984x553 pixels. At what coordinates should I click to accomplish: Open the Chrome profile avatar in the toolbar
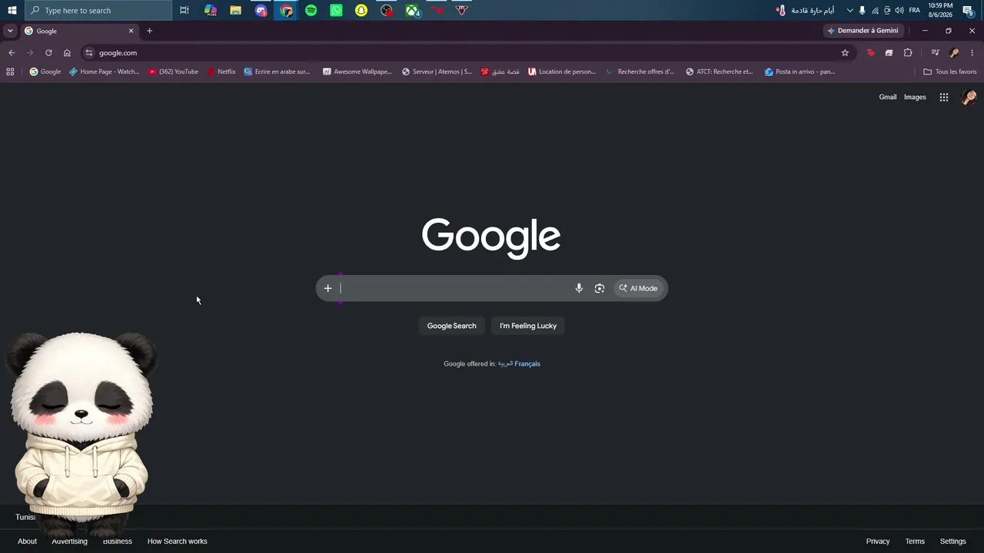point(954,53)
